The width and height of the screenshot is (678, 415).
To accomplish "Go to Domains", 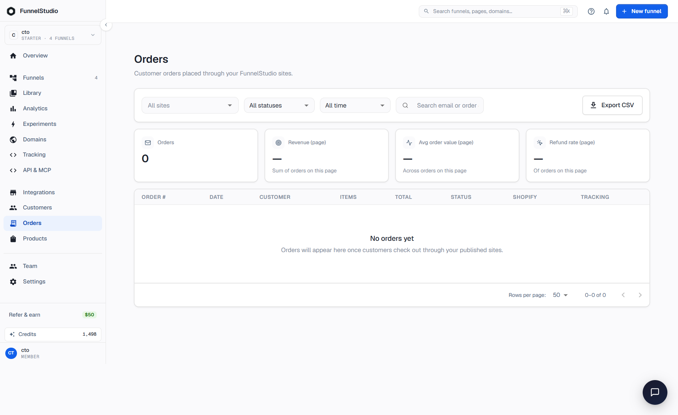I will [x=53, y=140].
